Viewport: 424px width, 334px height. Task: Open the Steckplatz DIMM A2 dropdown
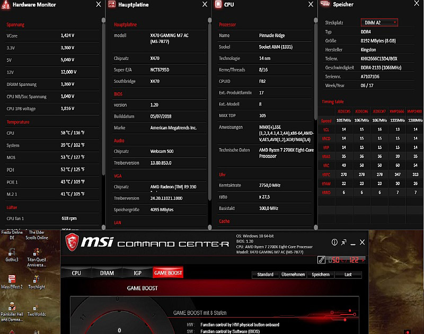[379, 22]
